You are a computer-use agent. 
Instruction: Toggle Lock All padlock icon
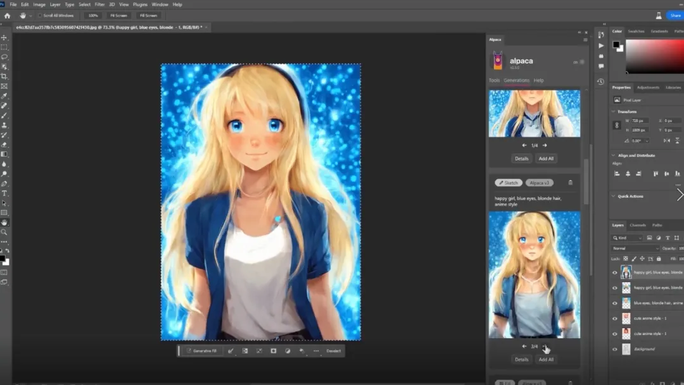(659, 259)
